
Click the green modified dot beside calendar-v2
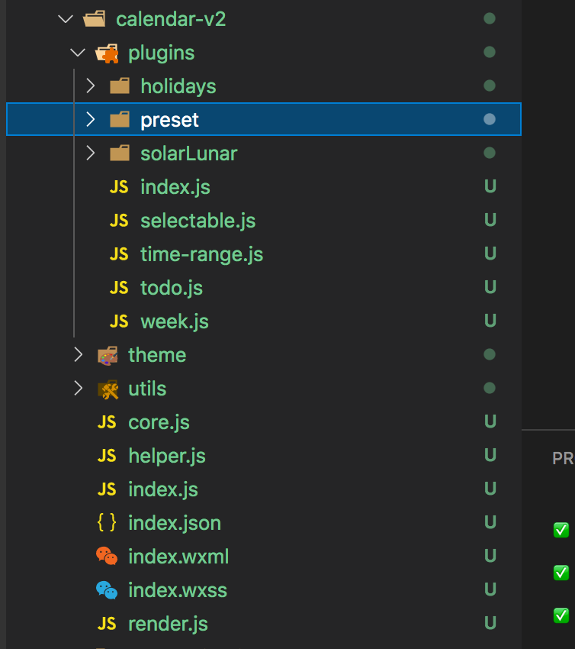489,18
